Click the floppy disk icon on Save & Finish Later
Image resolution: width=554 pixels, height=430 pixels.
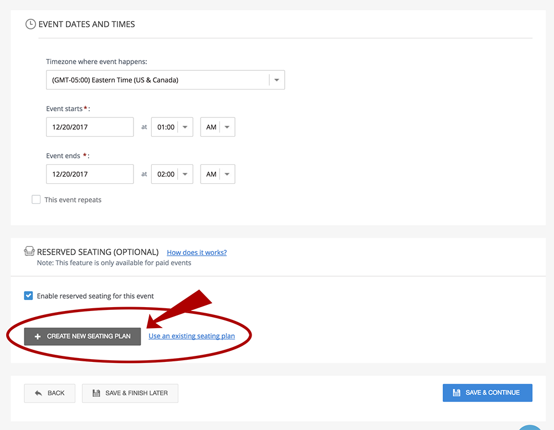click(96, 393)
